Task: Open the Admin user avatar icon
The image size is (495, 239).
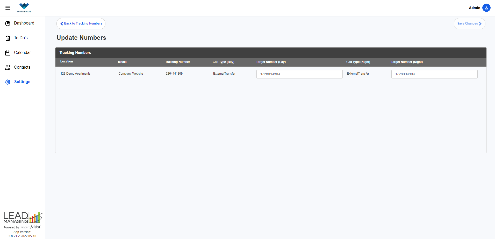Action: (x=486, y=8)
